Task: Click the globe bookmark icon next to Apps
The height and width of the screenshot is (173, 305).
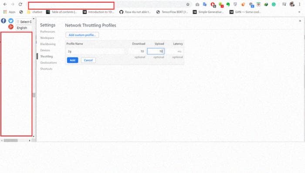Action: (x=21, y=12)
